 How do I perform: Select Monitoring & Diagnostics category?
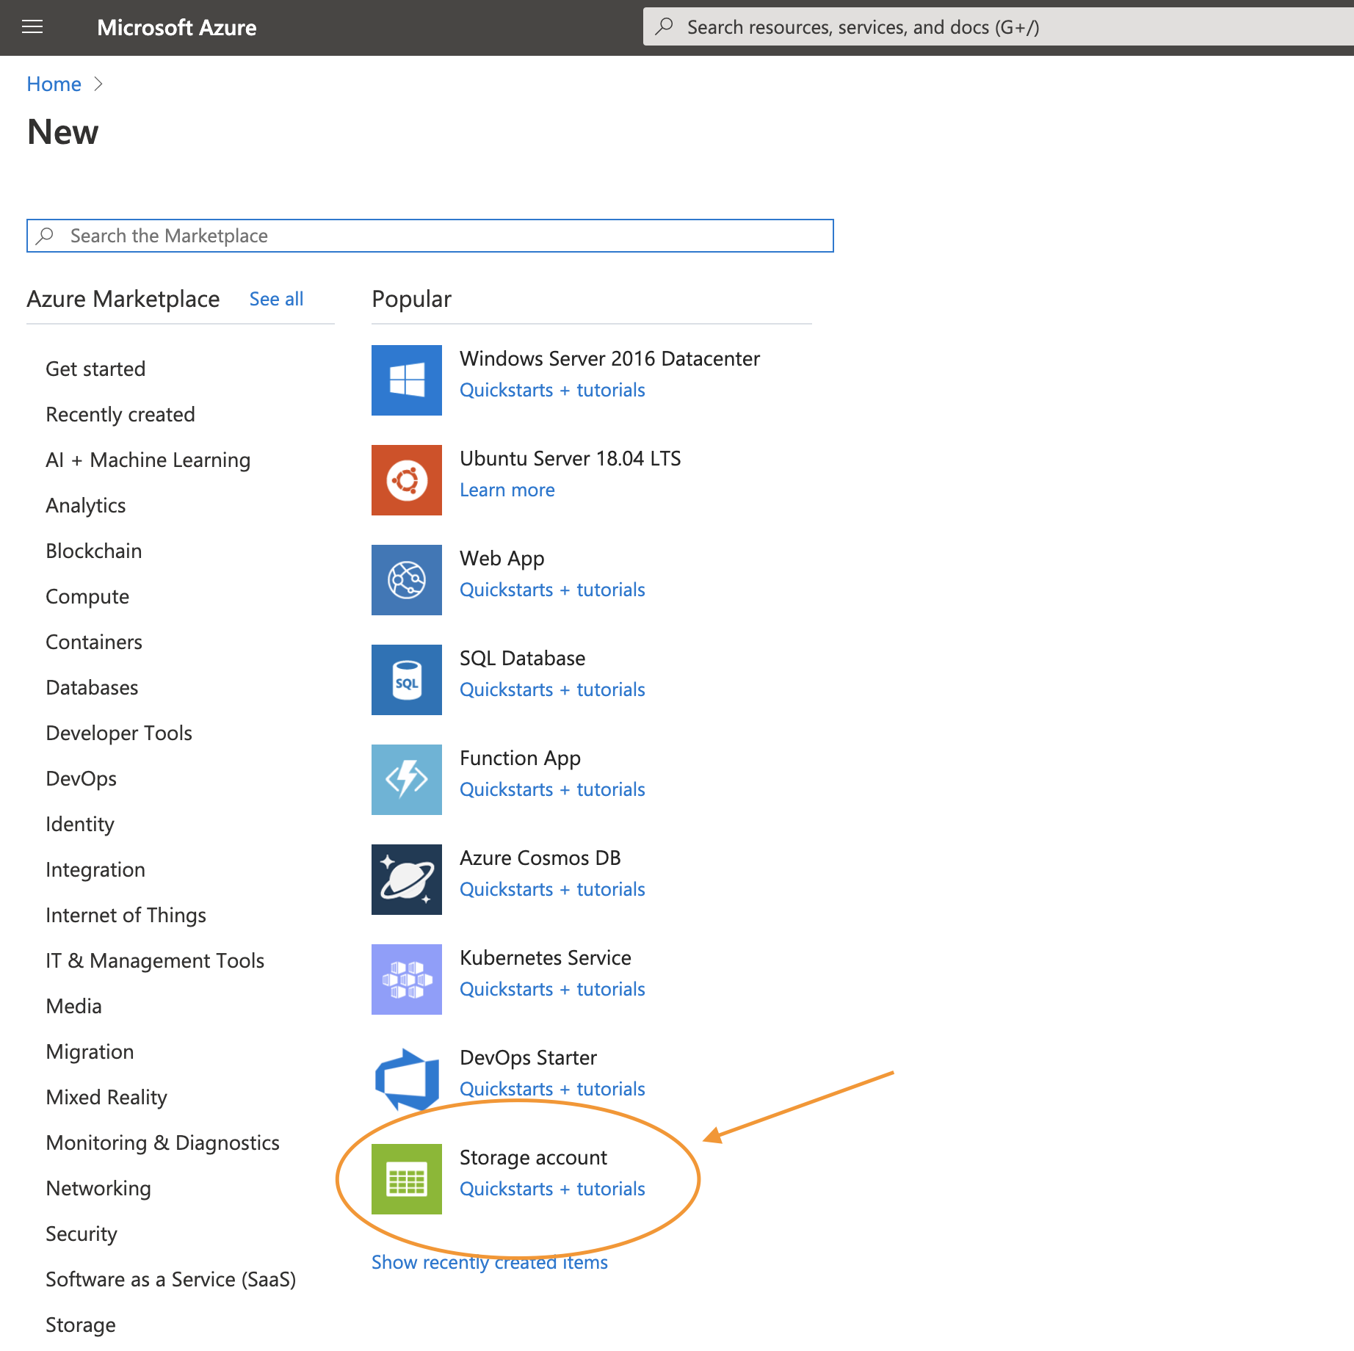click(x=163, y=1142)
